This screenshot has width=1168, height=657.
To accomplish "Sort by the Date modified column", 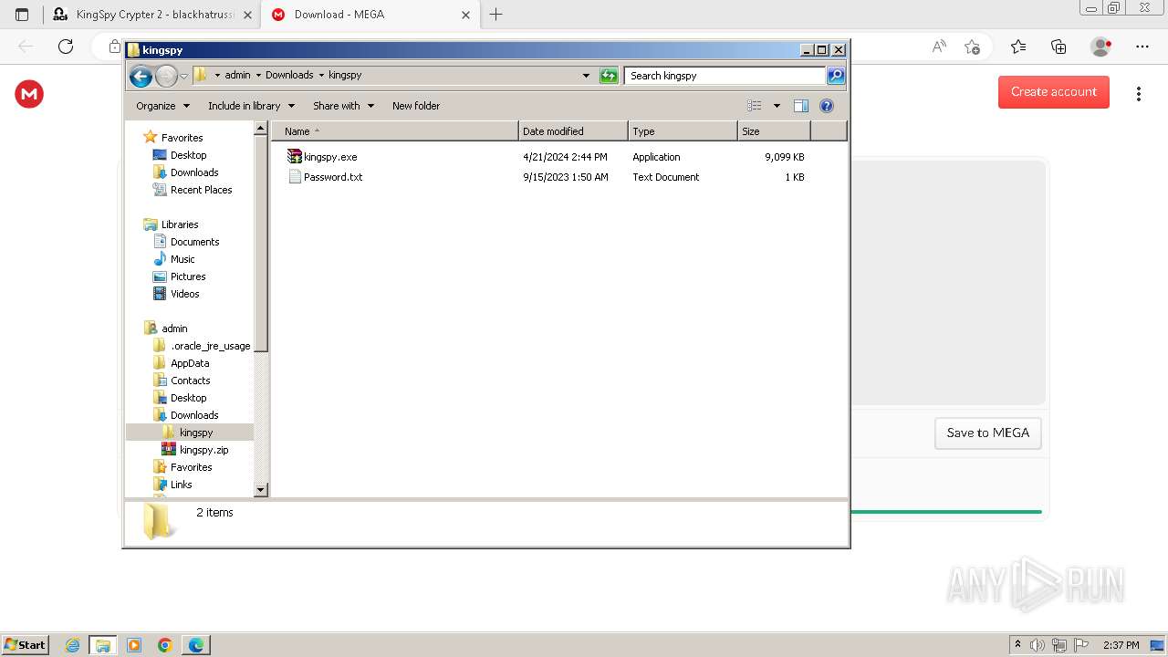I will click(573, 131).
